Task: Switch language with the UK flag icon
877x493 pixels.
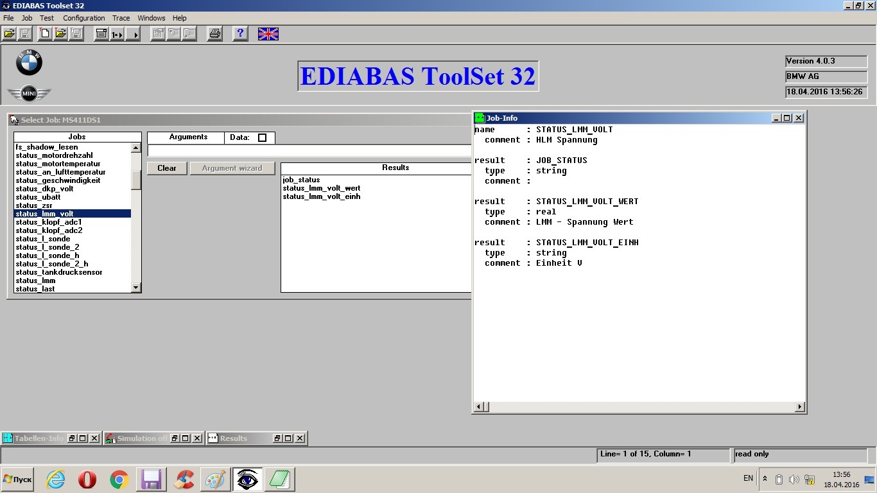Action: [268, 34]
